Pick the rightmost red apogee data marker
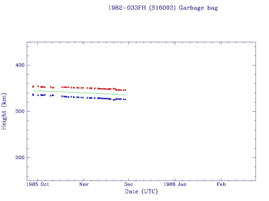269x201 pixels. 125,90
